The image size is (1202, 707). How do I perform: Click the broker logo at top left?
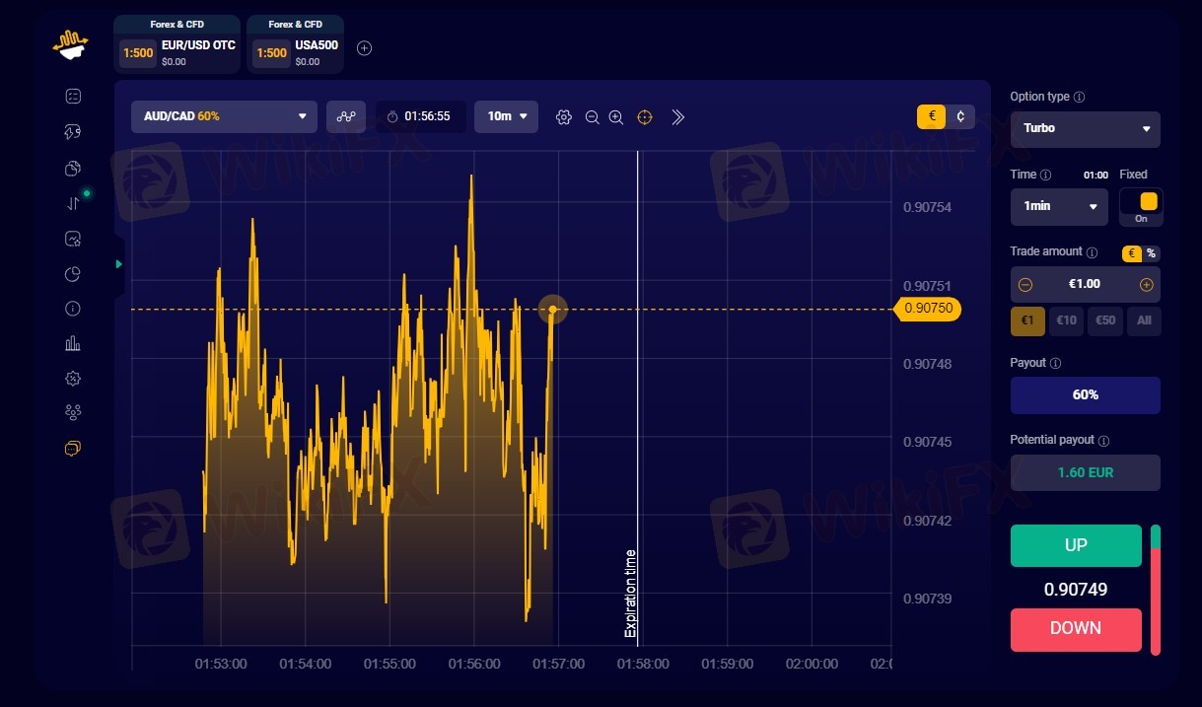(70, 43)
